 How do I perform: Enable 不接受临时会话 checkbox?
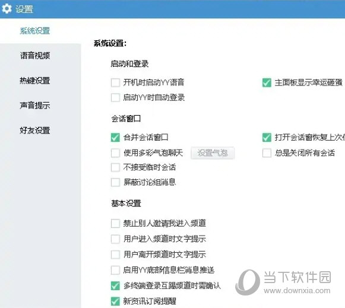click(x=115, y=167)
